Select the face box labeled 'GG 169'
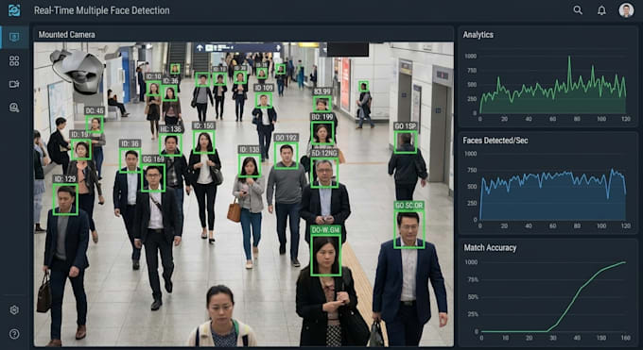The image size is (643, 350). (153, 177)
